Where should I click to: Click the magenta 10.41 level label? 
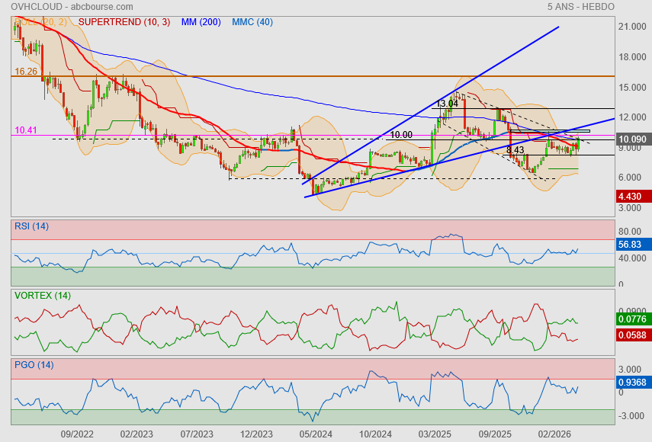26,130
